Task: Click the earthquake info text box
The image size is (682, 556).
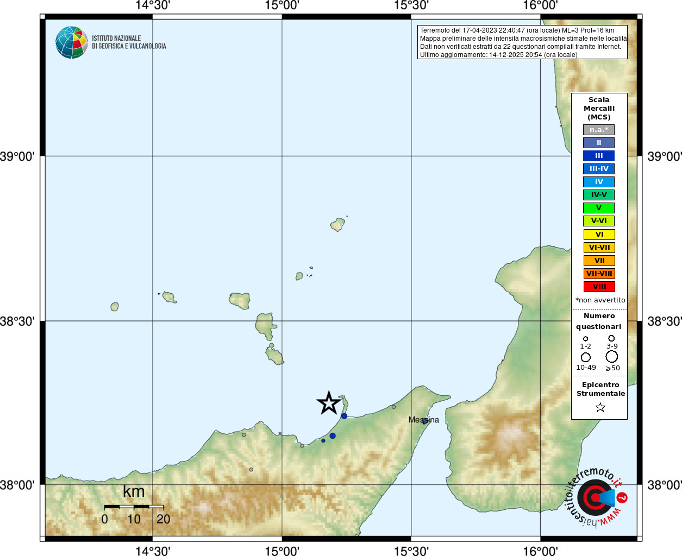Action: coord(522,42)
